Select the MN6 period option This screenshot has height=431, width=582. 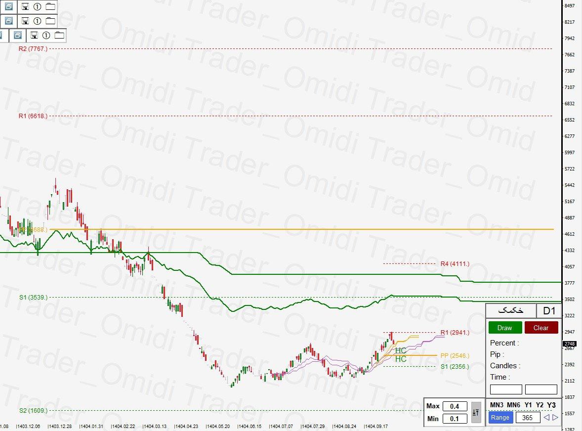(x=514, y=405)
